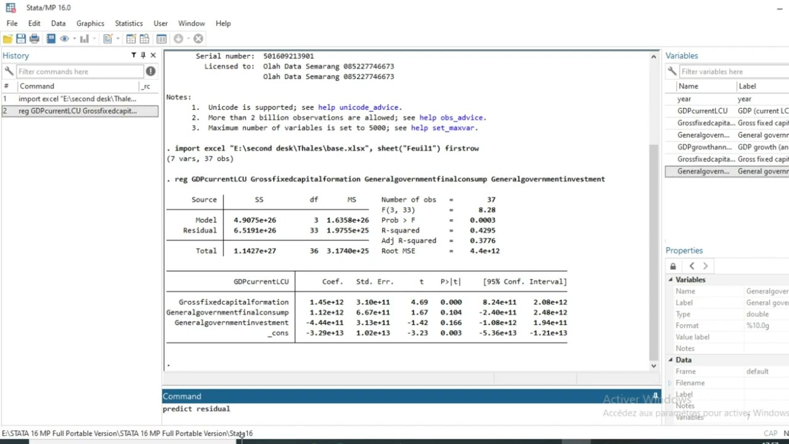Select the year variable row
Viewport: 789px width, 444px height.
pyautogui.click(x=727, y=99)
